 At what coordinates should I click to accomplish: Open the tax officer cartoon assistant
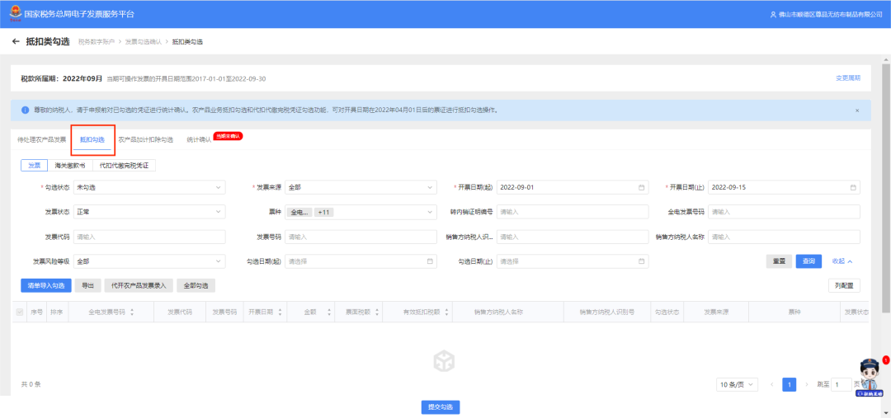[870, 378]
